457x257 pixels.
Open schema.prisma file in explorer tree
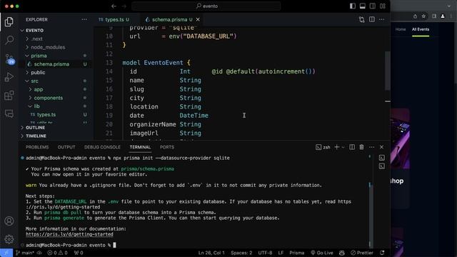pos(51,64)
